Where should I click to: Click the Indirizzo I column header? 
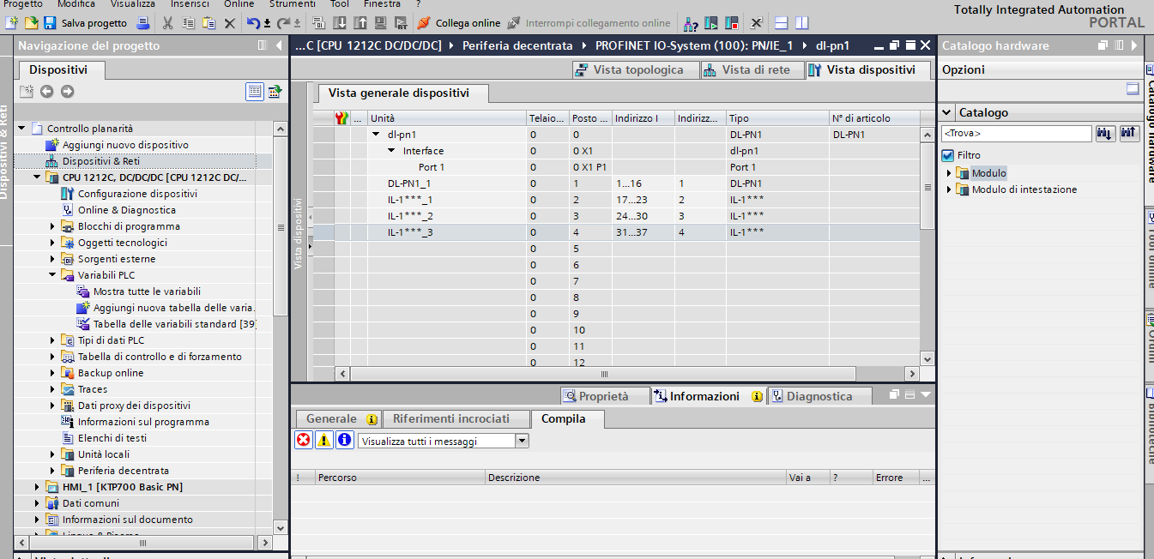(x=643, y=118)
